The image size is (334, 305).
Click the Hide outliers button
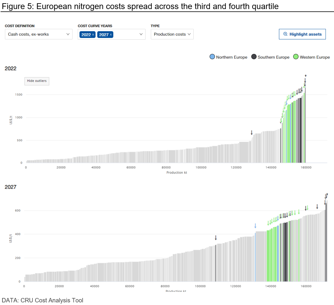(37, 81)
